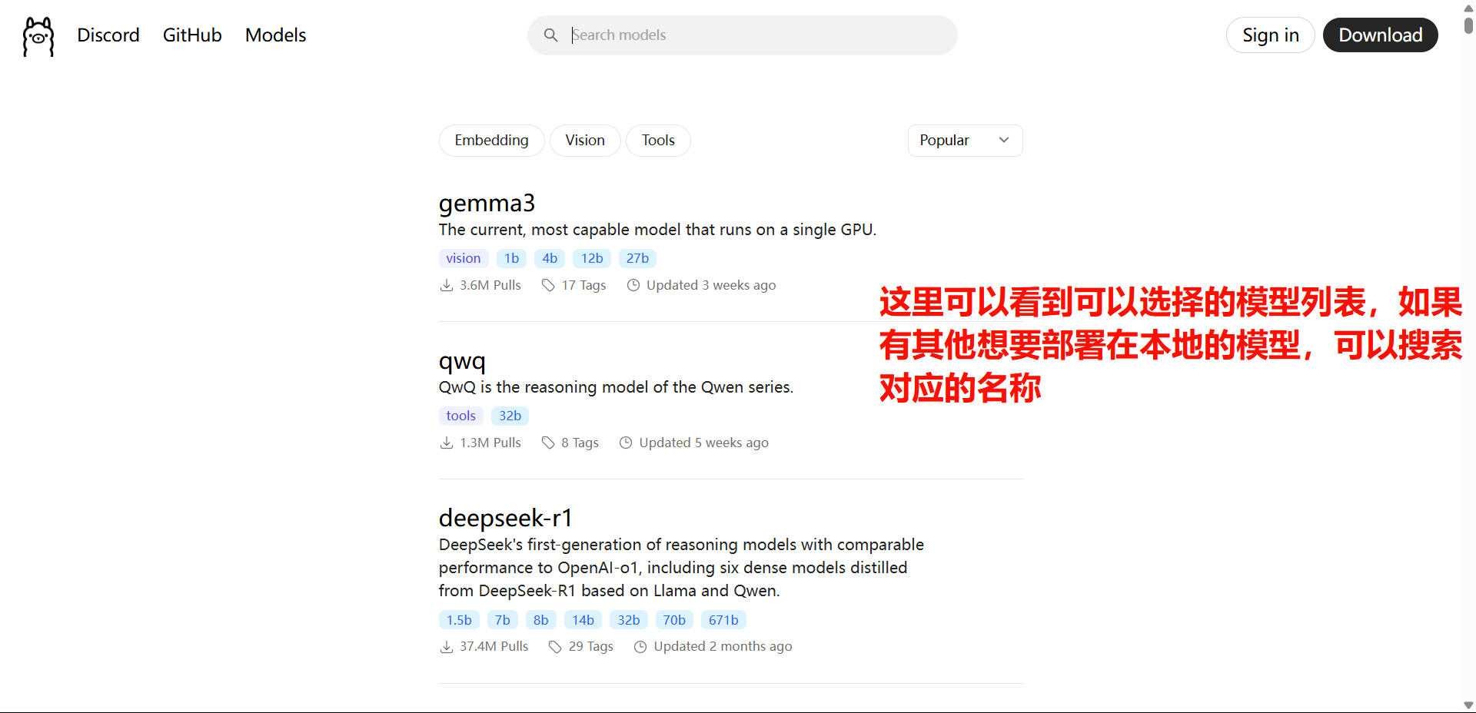The image size is (1476, 713).
Task: Select the tools tag under qwq
Action: pyautogui.click(x=461, y=416)
